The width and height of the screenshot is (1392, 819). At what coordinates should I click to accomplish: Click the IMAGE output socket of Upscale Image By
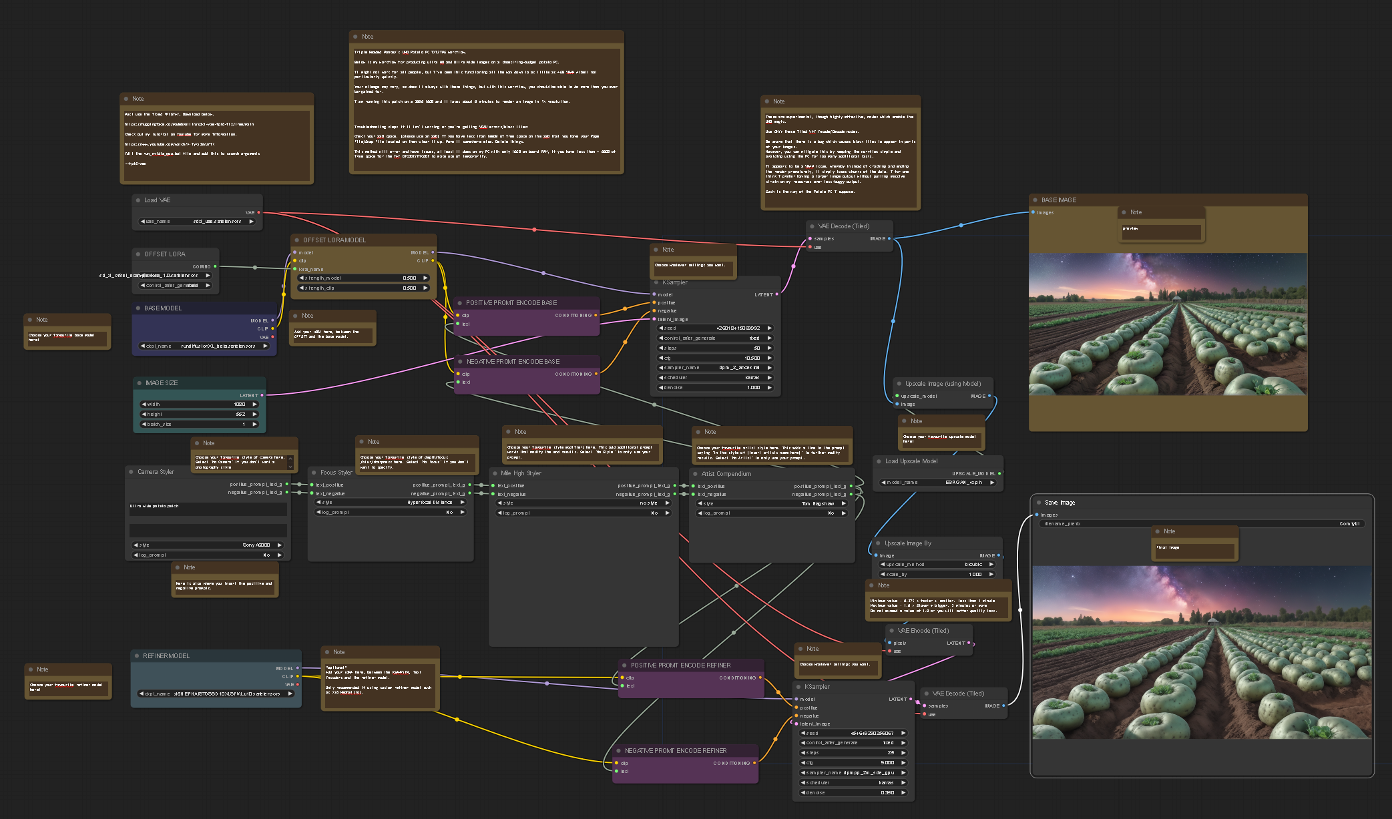[x=999, y=555]
